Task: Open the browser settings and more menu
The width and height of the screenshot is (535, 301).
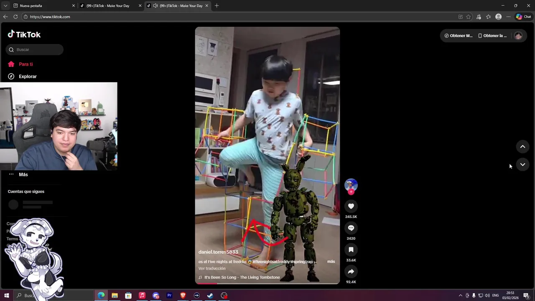Action: pos(508,17)
